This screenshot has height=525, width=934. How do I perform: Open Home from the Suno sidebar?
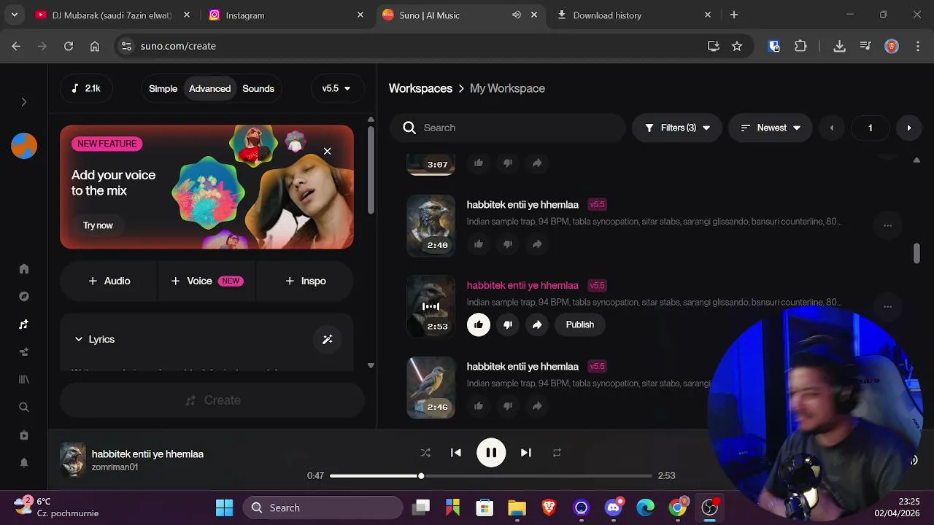click(23, 269)
